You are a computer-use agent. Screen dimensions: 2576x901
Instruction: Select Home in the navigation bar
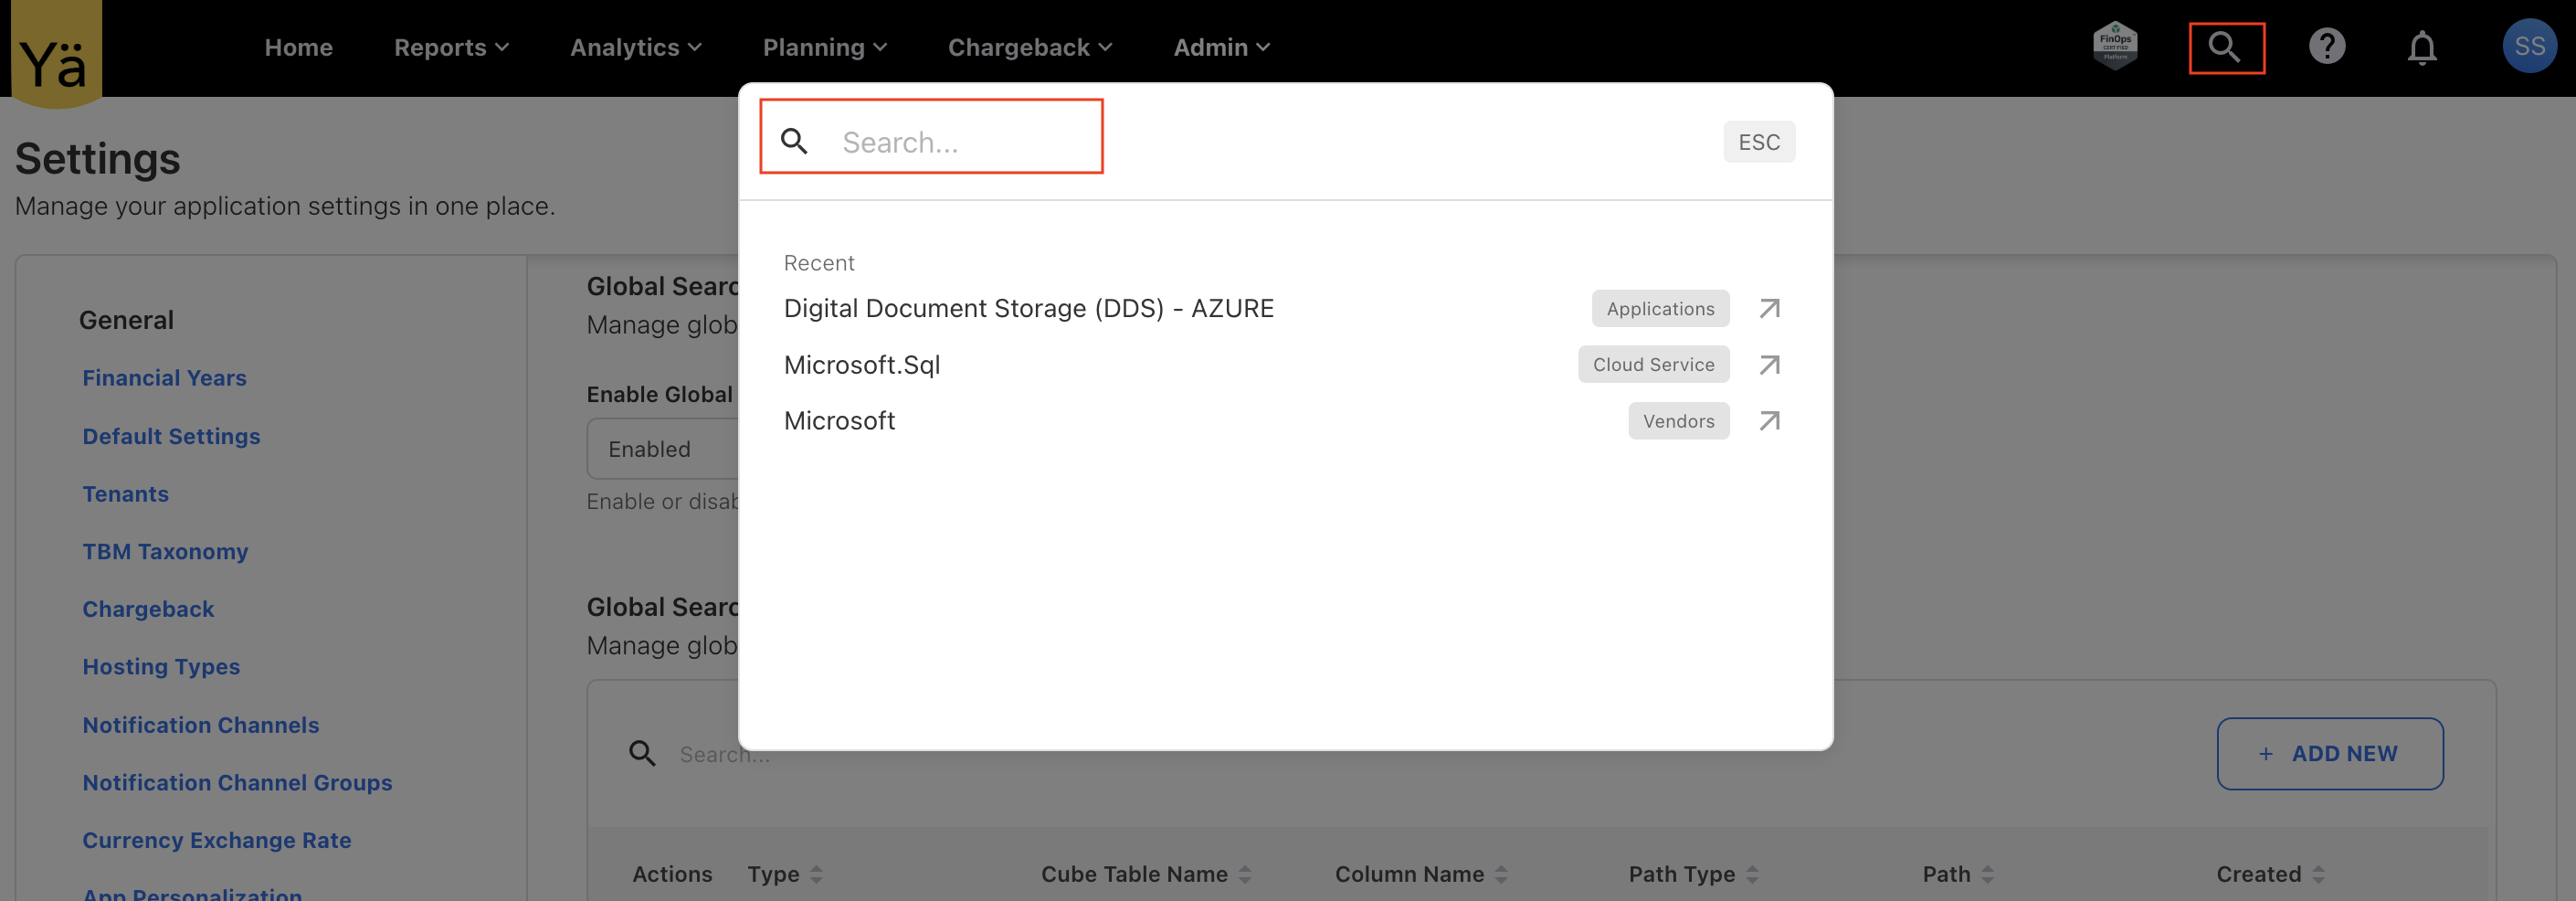click(x=297, y=46)
